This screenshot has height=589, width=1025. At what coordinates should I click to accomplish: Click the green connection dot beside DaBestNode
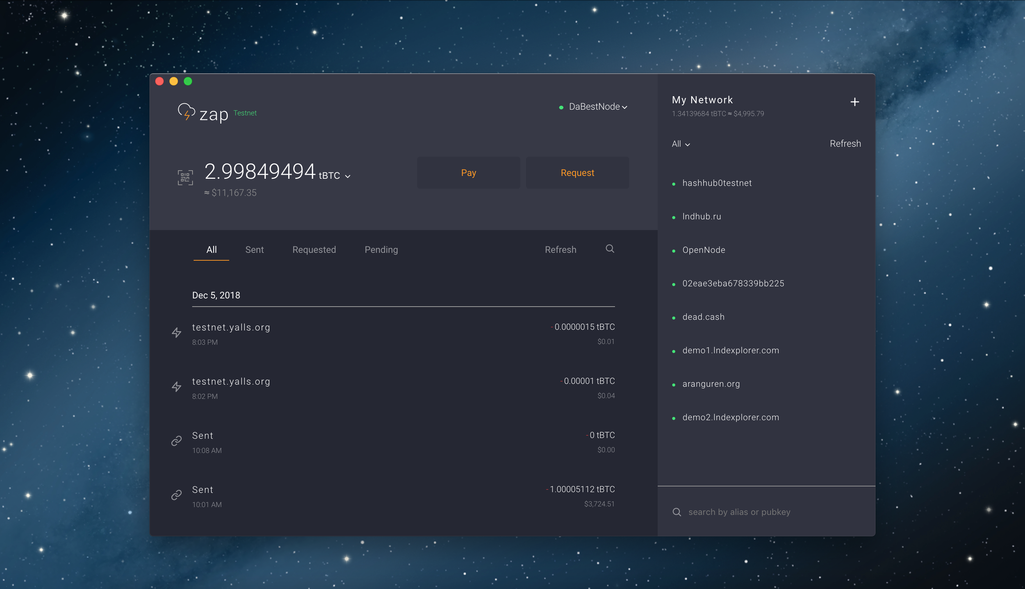(x=561, y=107)
